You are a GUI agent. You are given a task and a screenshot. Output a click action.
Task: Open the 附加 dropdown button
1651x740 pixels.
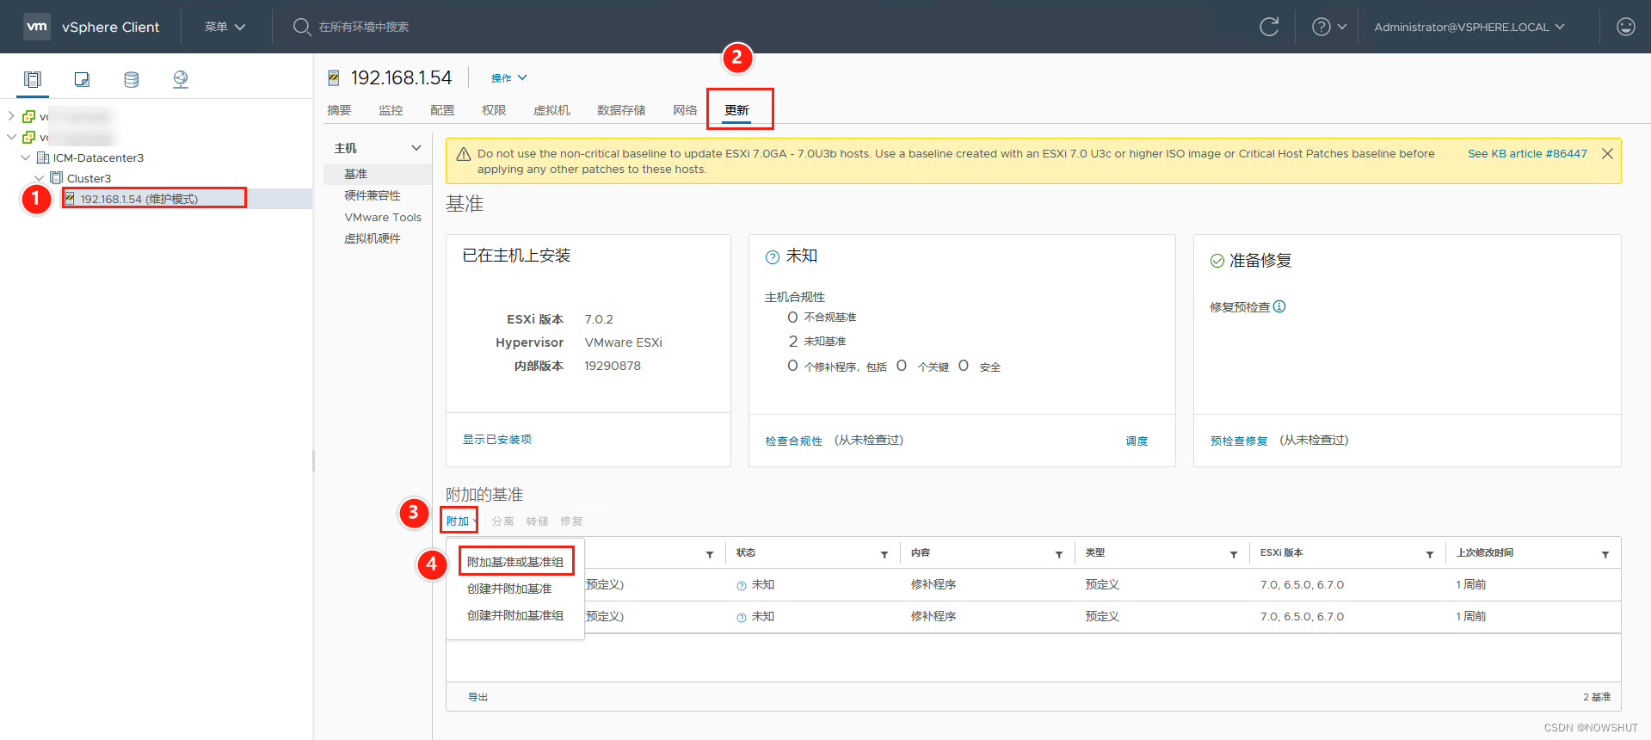(x=461, y=521)
